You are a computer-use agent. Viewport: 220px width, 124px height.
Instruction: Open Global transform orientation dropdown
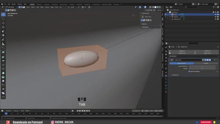pyautogui.click(x=73, y=7)
